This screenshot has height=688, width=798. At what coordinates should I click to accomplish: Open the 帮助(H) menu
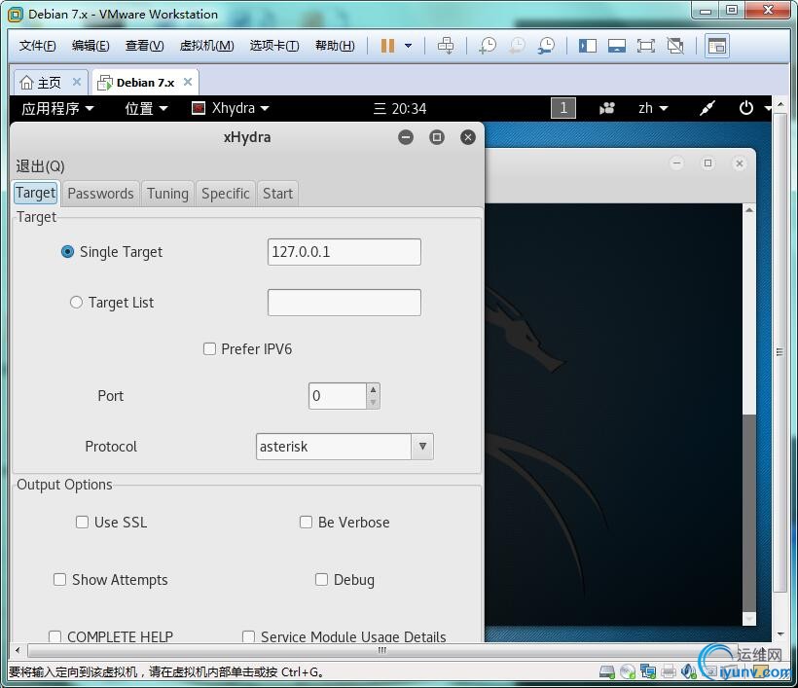click(x=335, y=46)
